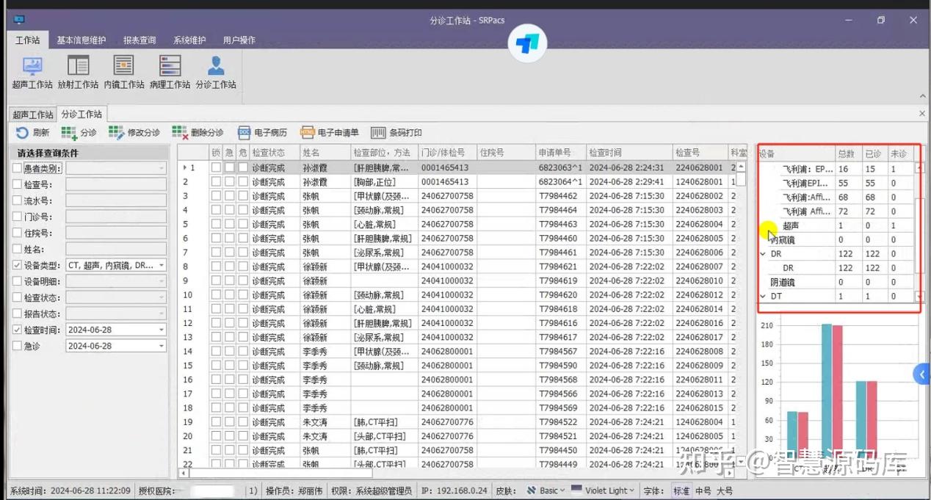
Task: Click application number 6823064^1 cell
Action: [560, 181]
